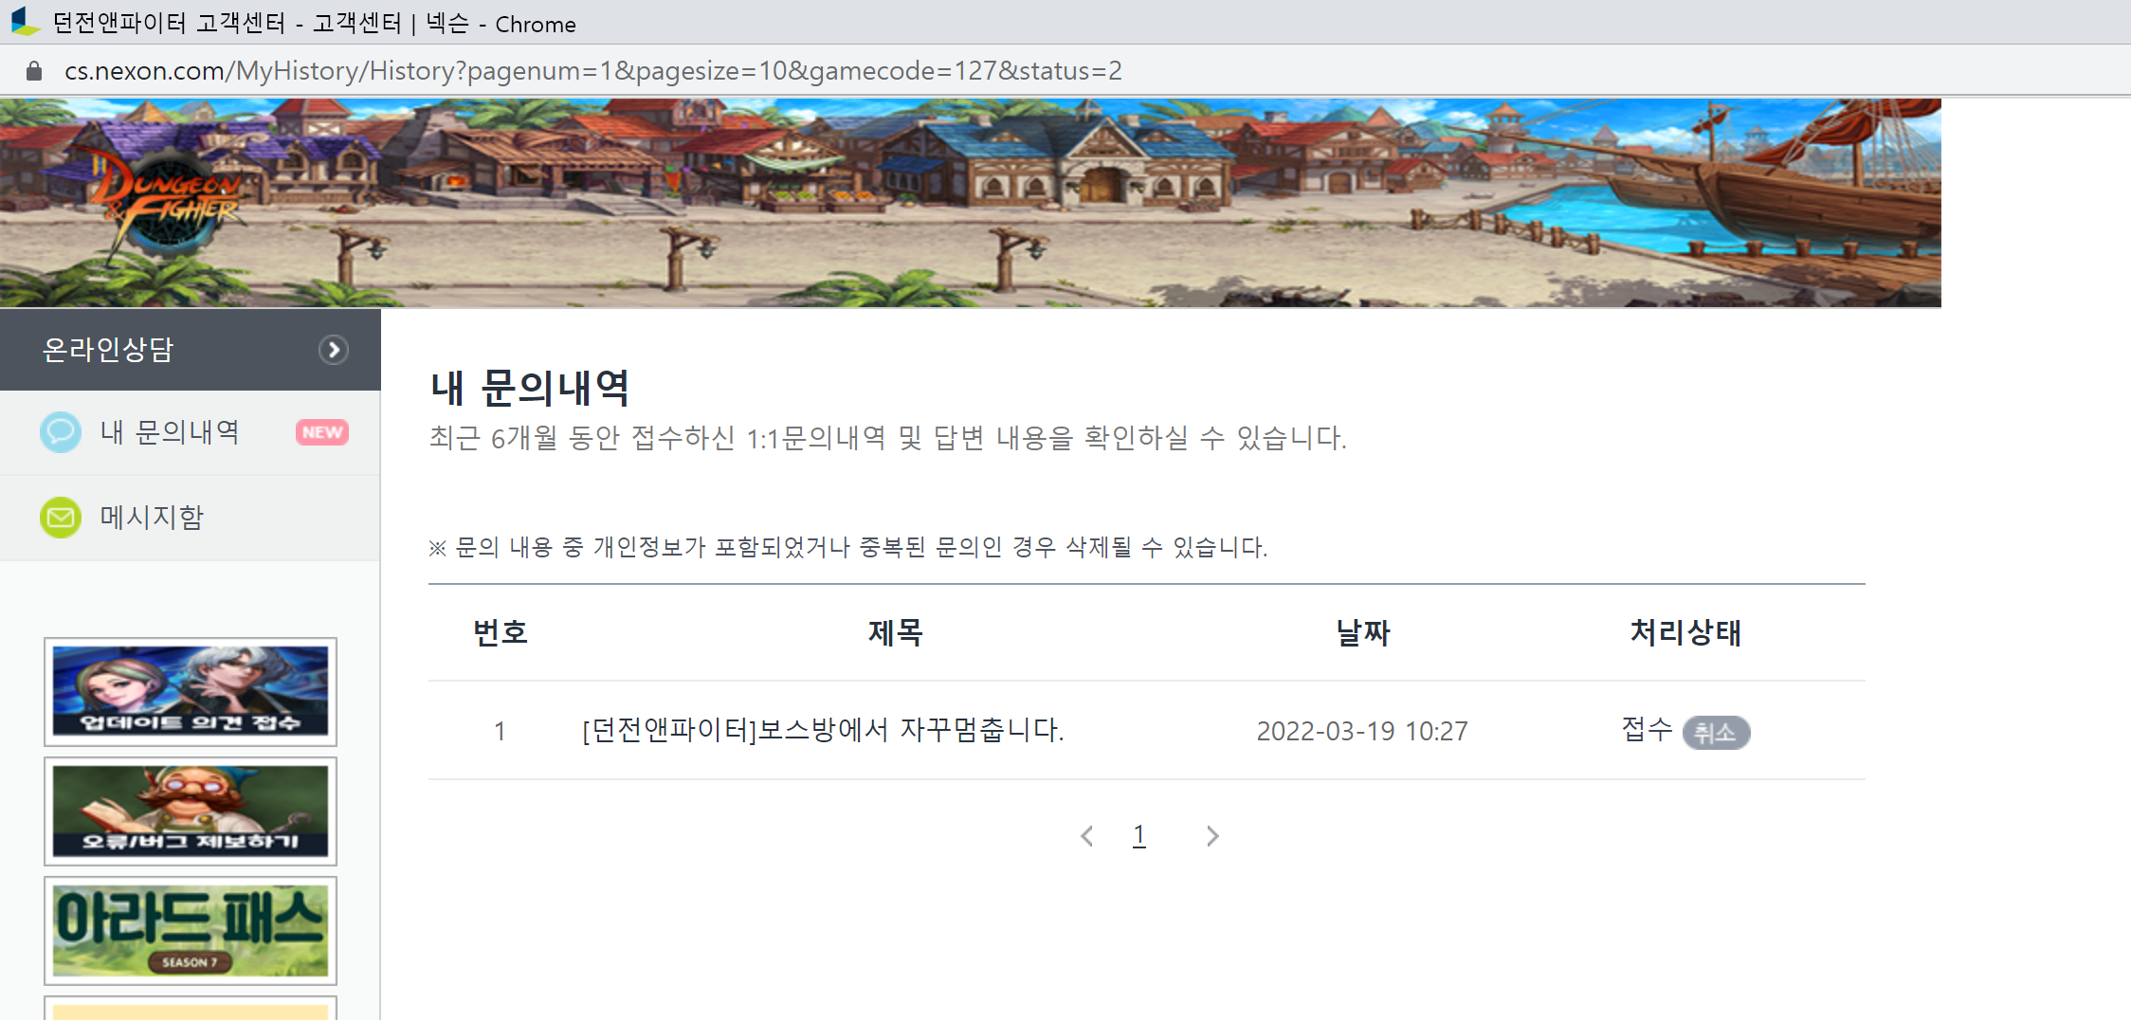Screen dimensions: 2131x1020
Task: Open the 내 문의내역 menu item
Action: tap(190, 432)
